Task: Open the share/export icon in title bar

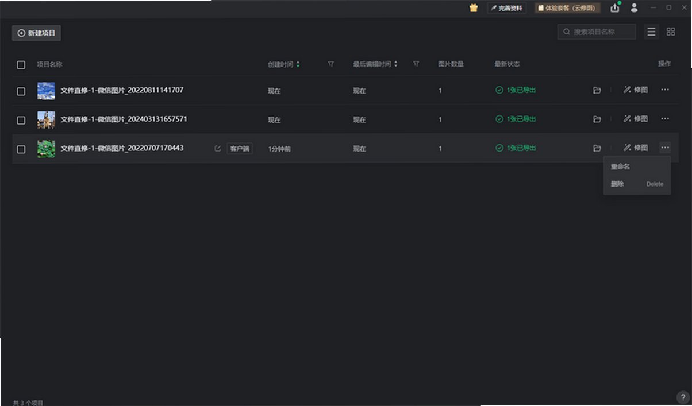Action: pos(615,8)
